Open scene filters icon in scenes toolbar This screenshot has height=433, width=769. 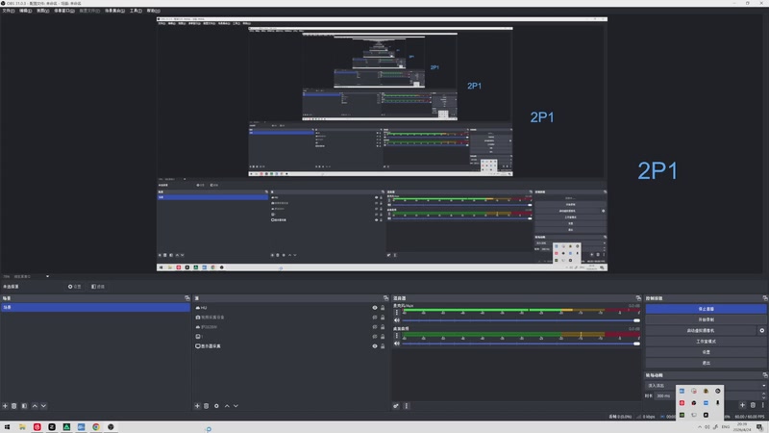(24, 406)
